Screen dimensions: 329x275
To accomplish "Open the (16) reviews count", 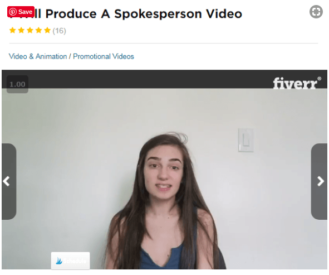I will [x=59, y=31].
